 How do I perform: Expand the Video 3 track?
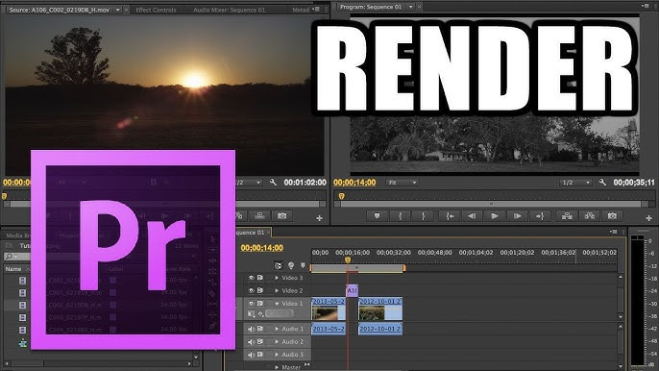277,278
